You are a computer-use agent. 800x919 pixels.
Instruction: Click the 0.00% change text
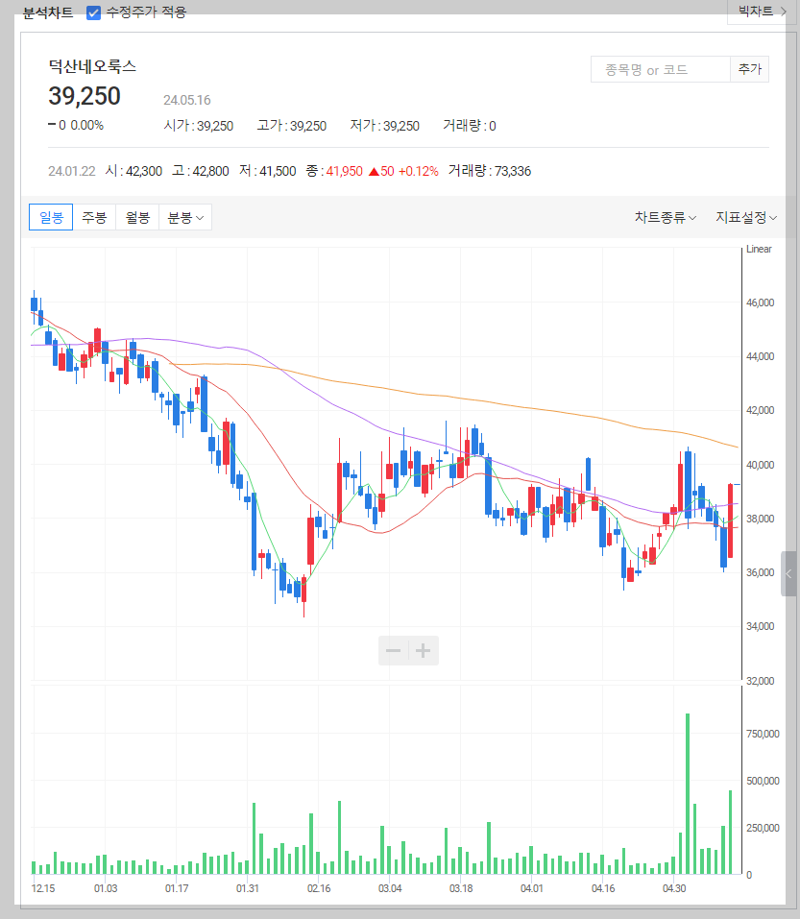tap(86, 126)
